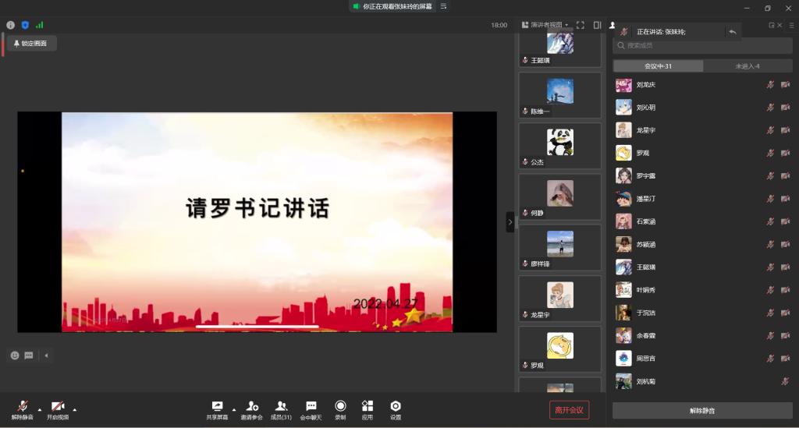The image size is (799, 428).
Task: Select the 会议中-31 tab
Action: pyautogui.click(x=658, y=66)
